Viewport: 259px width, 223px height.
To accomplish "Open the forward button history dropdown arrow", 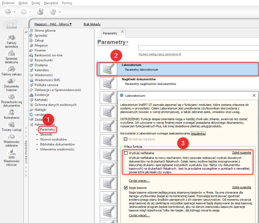I will pyautogui.click(x=30, y=12).
